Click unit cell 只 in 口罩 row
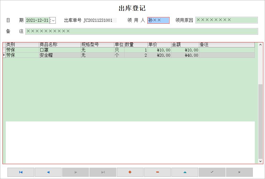 coord(119,50)
